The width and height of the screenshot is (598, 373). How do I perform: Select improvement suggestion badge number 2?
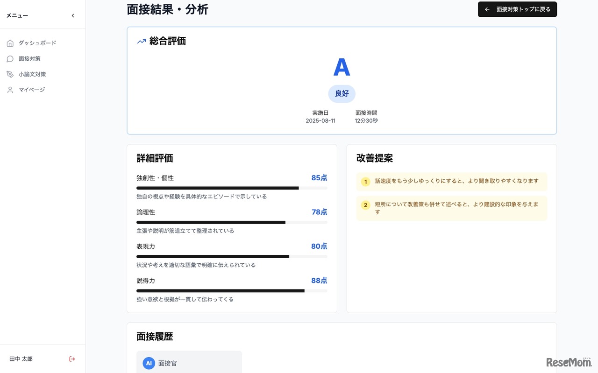365,204
